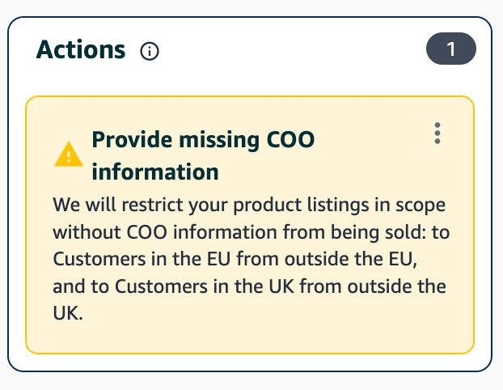
Task: Show more options for the COO alert
Action: [x=437, y=134]
